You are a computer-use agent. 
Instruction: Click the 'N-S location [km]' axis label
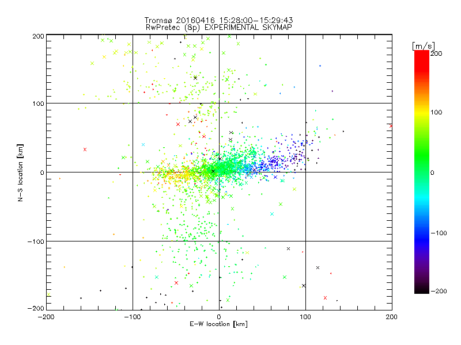click(x=20, y=173)
